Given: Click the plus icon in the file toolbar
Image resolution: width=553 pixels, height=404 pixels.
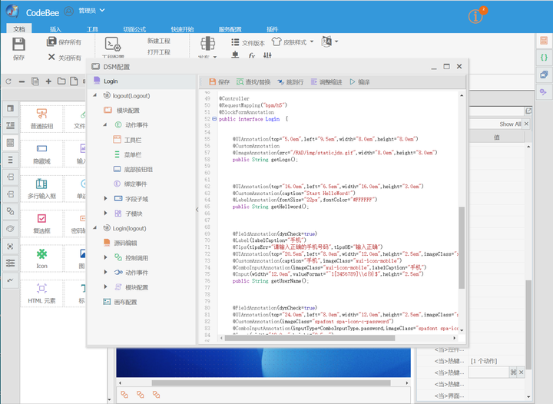Looking at the screenshot, I should click(x=48, y=81).
